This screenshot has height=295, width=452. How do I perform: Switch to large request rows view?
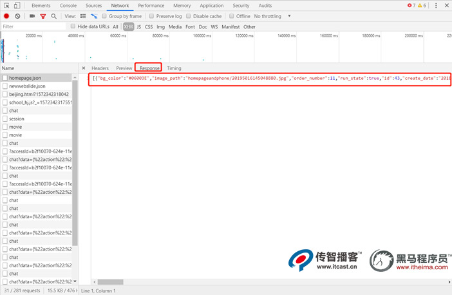(x=83, y=16)
